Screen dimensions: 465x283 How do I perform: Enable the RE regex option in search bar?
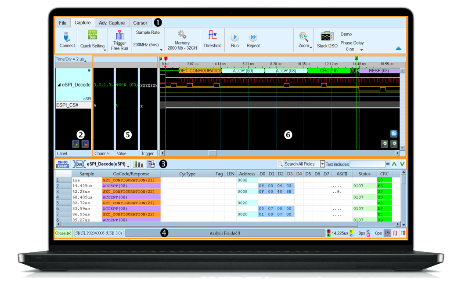tap(388, 163)
